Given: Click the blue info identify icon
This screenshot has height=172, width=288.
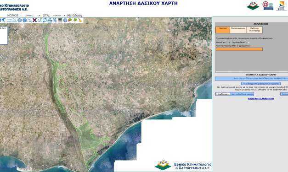Looking at the screenshot, I should coord(65,20).
